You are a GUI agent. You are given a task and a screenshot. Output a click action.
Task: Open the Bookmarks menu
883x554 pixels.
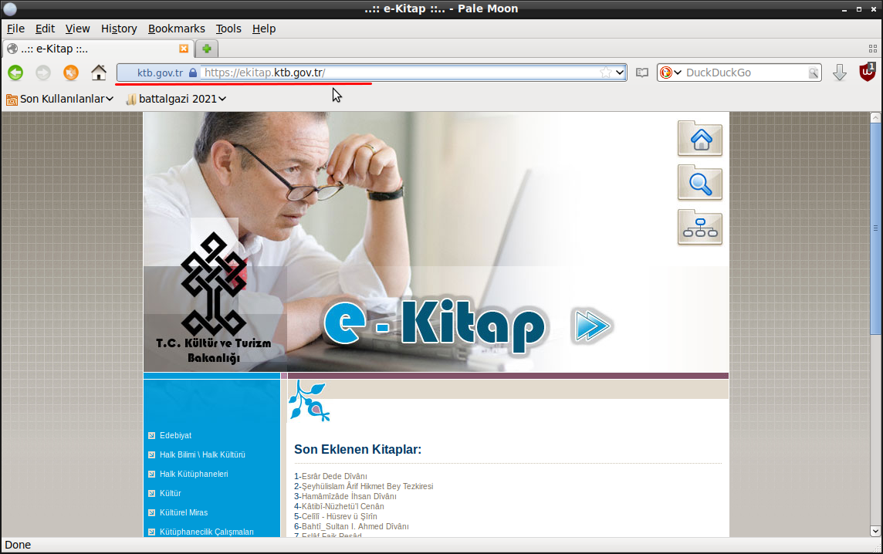176,29
